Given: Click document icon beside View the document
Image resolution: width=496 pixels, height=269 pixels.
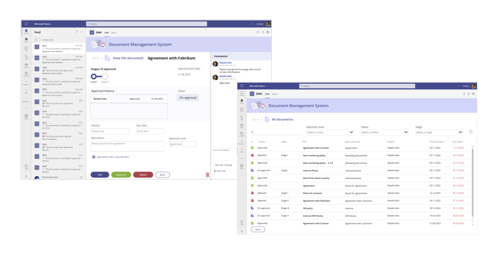Looking at the screenshot, I should point(108,58).
